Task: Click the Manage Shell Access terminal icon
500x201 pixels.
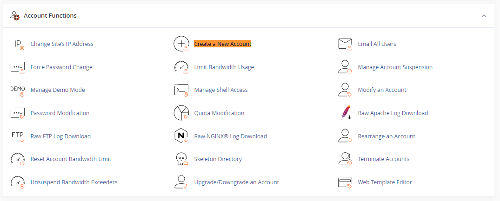Action: pyautogui.click(x=181, y=90)
